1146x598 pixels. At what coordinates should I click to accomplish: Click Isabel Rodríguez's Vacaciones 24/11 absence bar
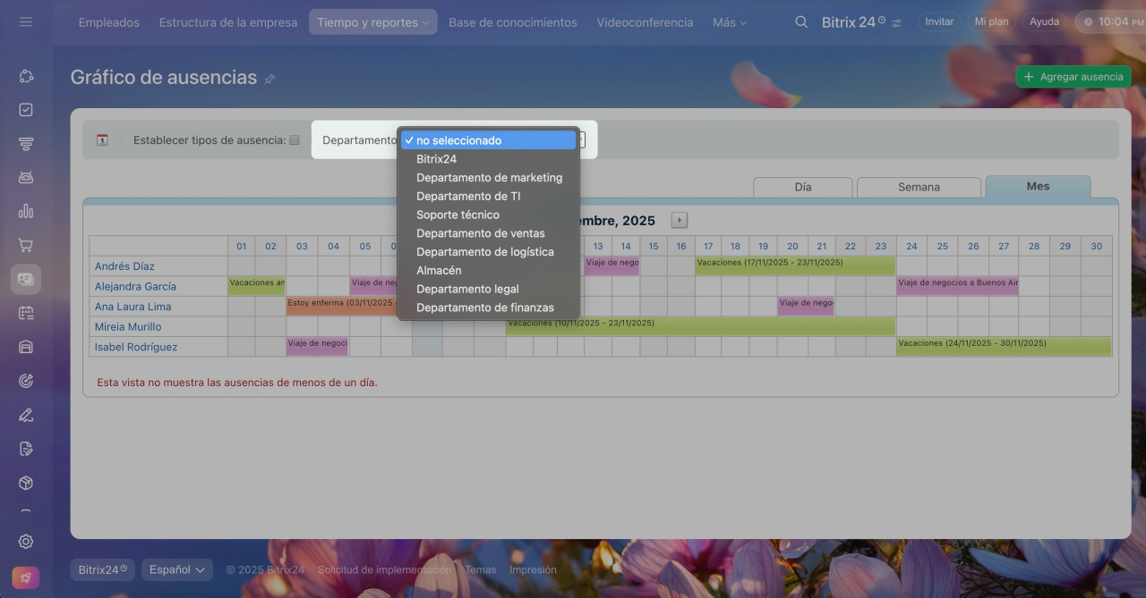1003,346
